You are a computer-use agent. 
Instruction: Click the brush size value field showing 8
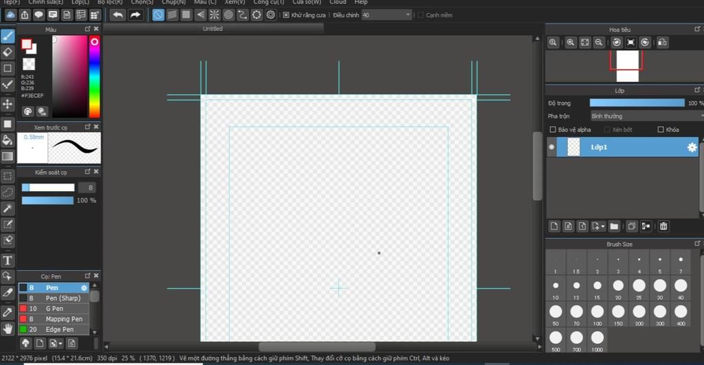click(x=87, y=188)
